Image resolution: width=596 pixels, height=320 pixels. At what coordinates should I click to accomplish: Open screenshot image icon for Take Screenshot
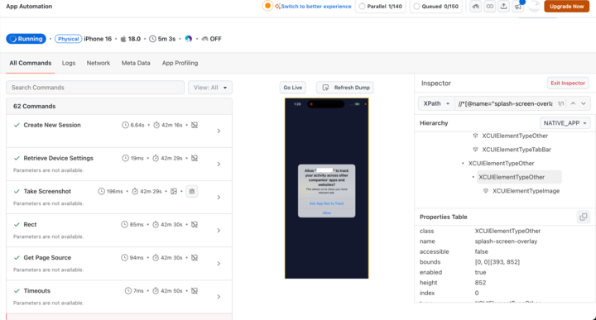tap(174, 191)
